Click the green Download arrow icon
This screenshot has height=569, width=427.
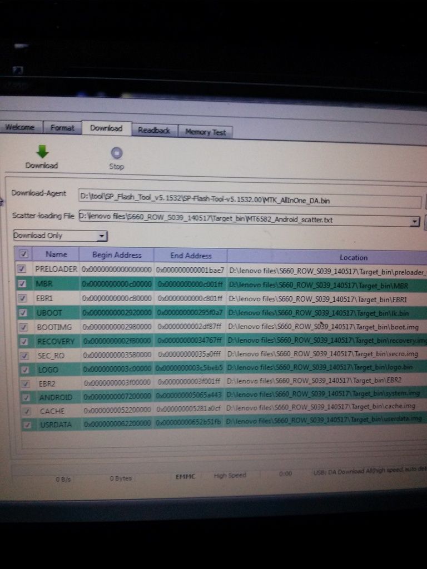(x=42, y=152)
